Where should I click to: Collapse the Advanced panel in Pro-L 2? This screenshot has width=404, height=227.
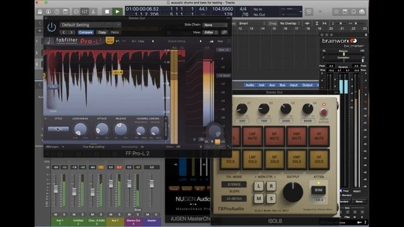pyautogui.click(x=166, y=129)
